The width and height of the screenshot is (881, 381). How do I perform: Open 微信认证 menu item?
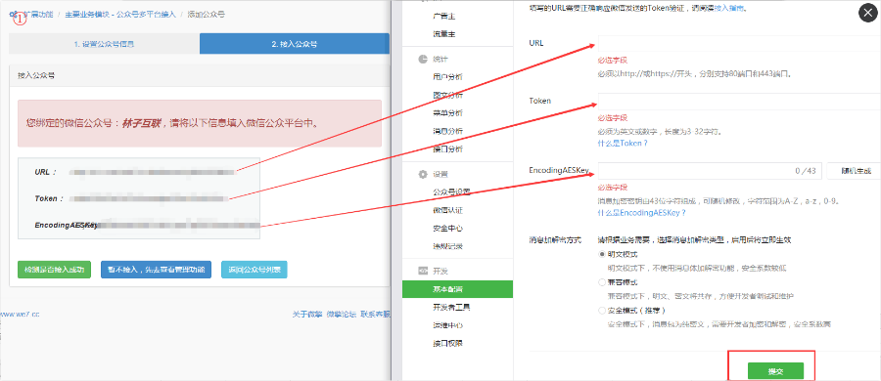tap(447, 210)
